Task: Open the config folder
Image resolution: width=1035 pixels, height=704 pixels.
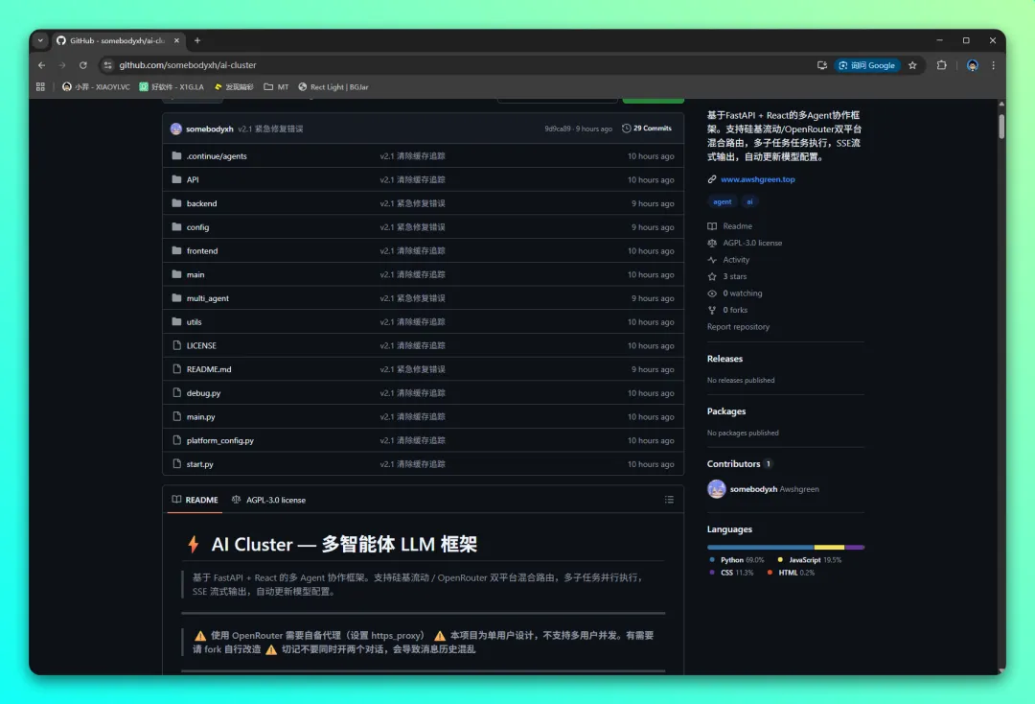Action: [197, 227]
